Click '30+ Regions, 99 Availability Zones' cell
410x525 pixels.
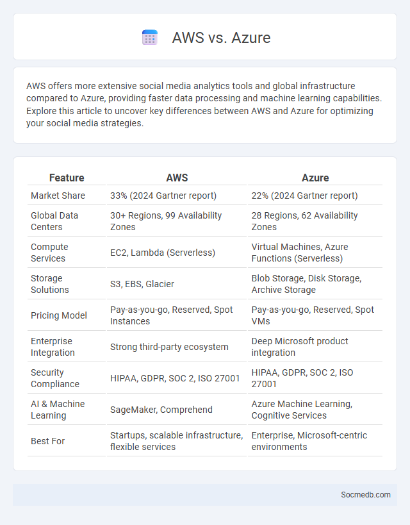pyautogui.click(x=166, y=221)
